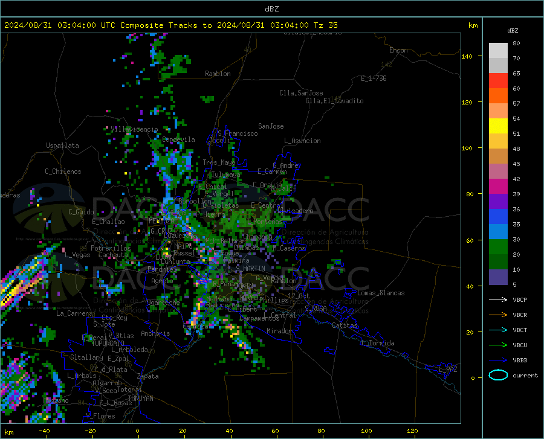544x439 pixels.
Task: Click the L_Asuncion place label
Action: (302, 141)
